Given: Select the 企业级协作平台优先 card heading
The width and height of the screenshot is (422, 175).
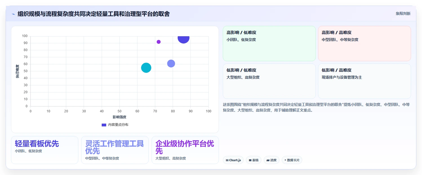Looking at the screenshot, I should [185, 147].
